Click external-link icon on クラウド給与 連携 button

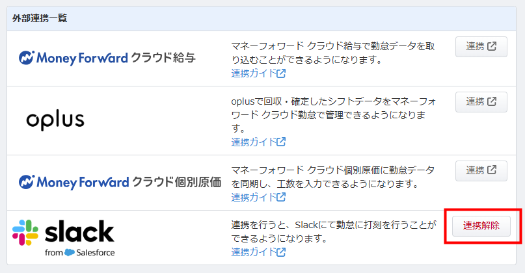492,46
